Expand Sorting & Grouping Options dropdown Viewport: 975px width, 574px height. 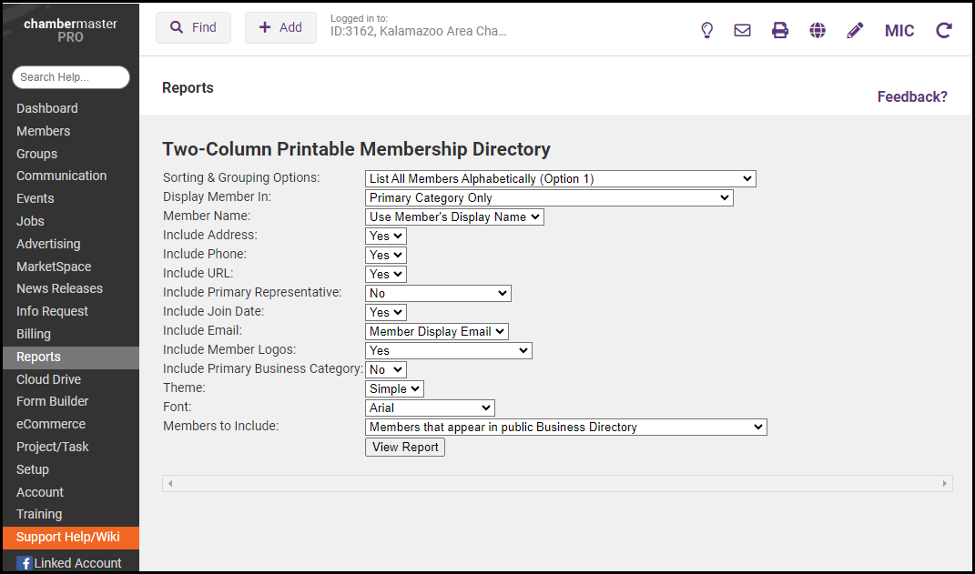coord(560,179)
